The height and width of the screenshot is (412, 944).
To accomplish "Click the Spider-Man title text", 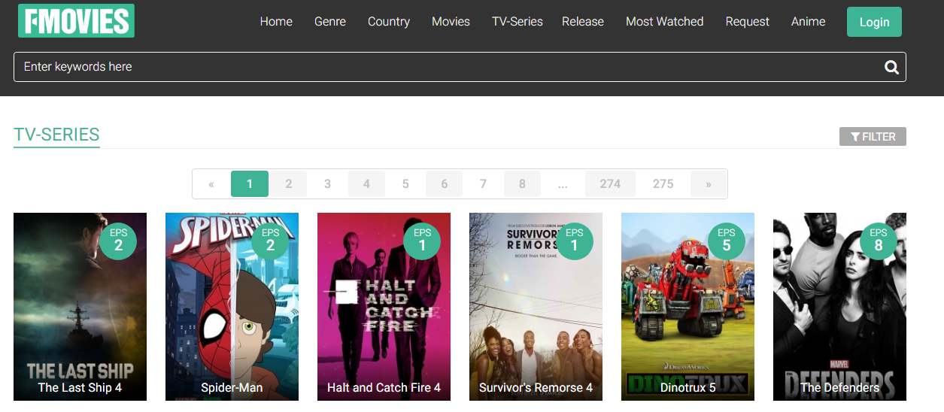I will pos(232,388).
